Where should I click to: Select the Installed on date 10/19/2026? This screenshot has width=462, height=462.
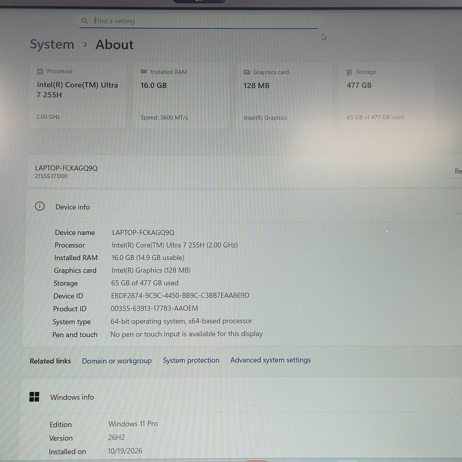[x=125, y=451]
